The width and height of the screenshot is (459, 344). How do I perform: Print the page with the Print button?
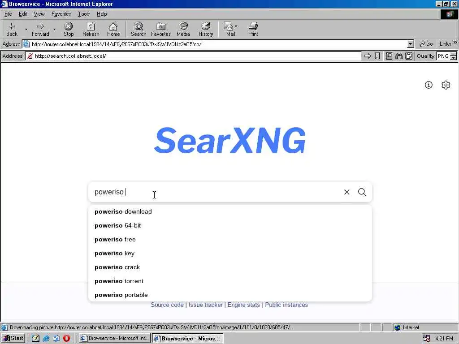[x=253, y=29]
